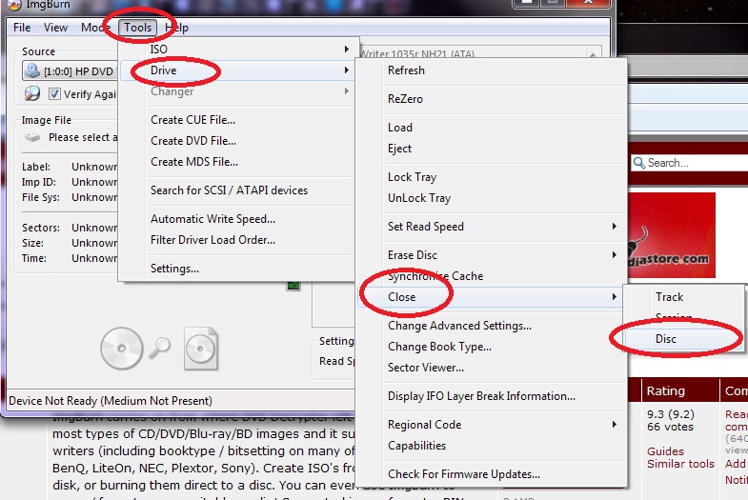Choose Create MDS File...
The width and height of the screenshot is (748, 500).
tap(194, 162)
